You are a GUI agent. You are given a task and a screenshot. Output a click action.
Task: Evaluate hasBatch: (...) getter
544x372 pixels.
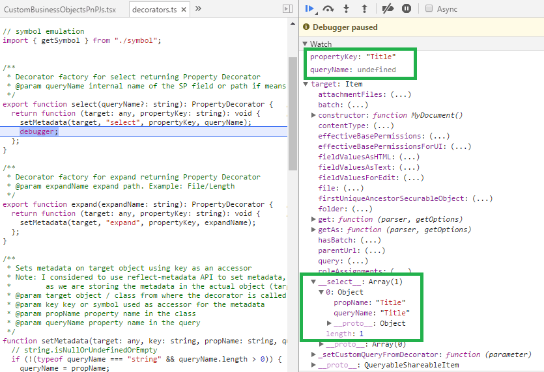[371, 240]
